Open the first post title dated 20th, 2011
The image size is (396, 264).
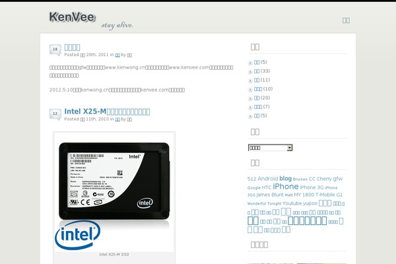tap(72, 48)
